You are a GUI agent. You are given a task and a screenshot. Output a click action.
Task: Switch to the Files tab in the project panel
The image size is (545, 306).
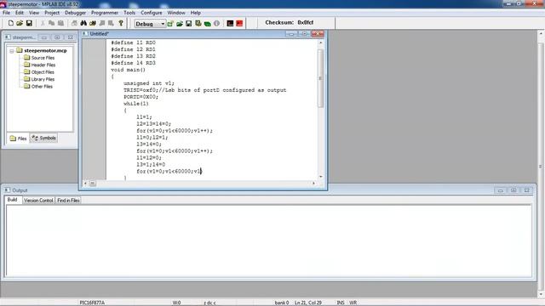tap(19, 139)
